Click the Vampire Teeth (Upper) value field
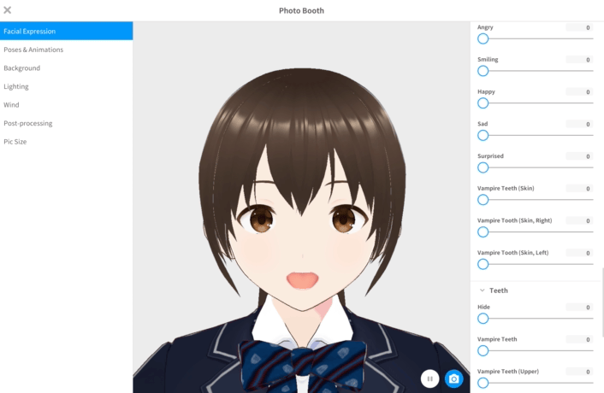604x393 pixels. 579,372
